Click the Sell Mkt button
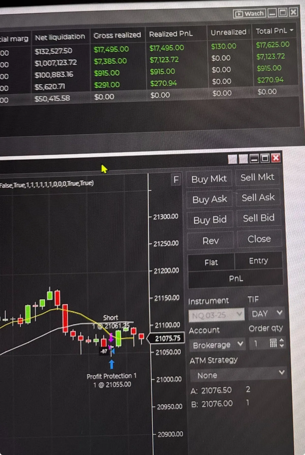 tap(257, 177)
